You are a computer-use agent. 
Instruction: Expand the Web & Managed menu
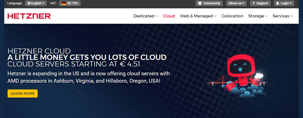[x=198, y=16]
